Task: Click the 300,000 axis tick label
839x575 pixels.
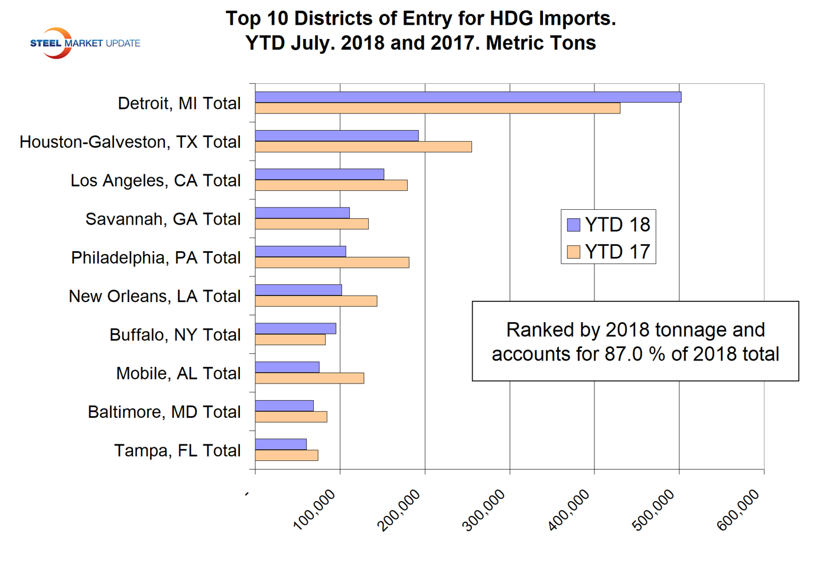Action: pos(484,511)
